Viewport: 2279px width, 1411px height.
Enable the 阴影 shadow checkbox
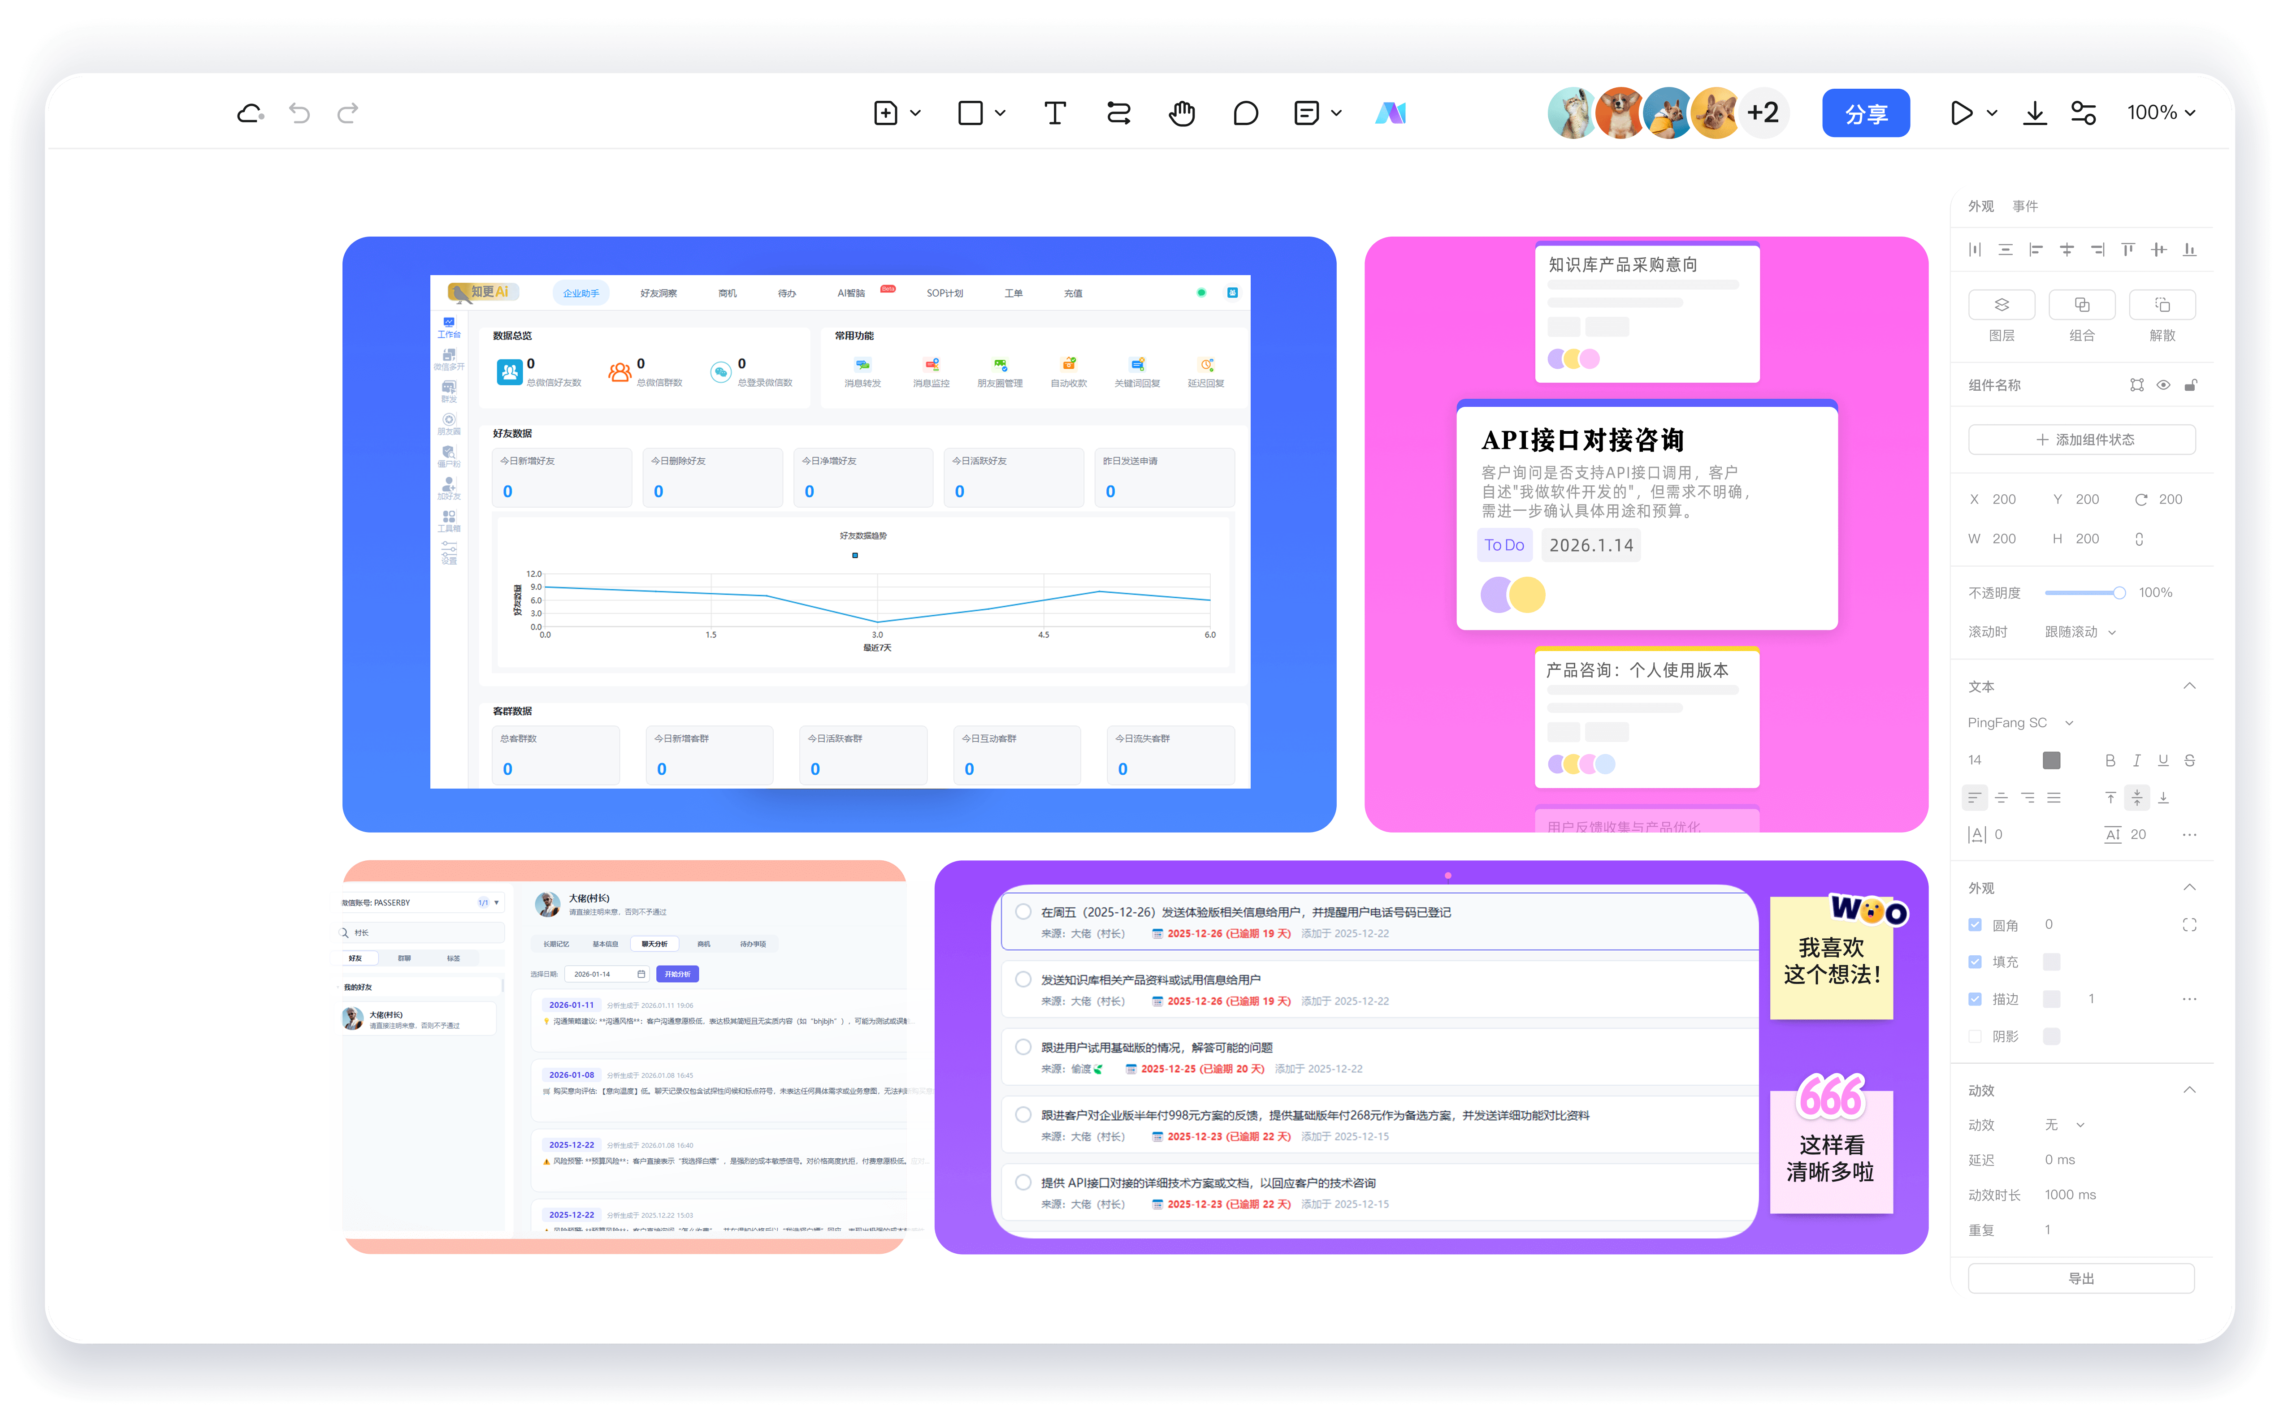pos(1974,1036)
